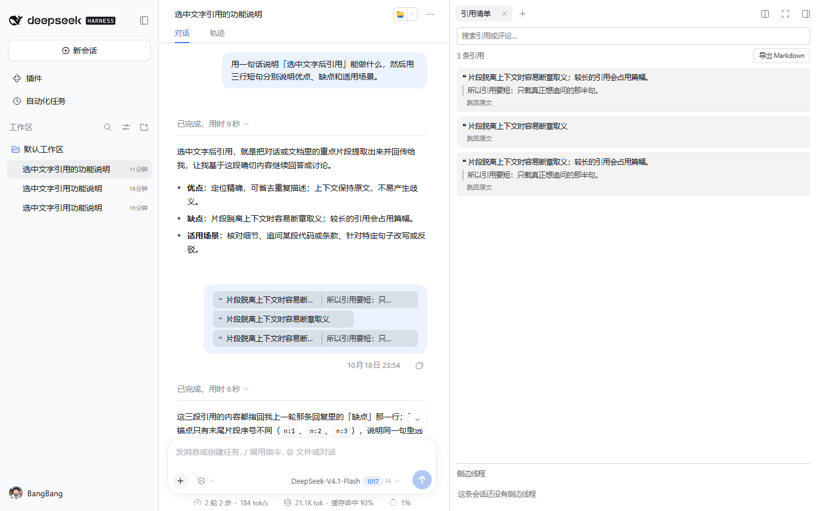
Task: Click the 1% context usage indicator
Action: [x=400, y=502]
